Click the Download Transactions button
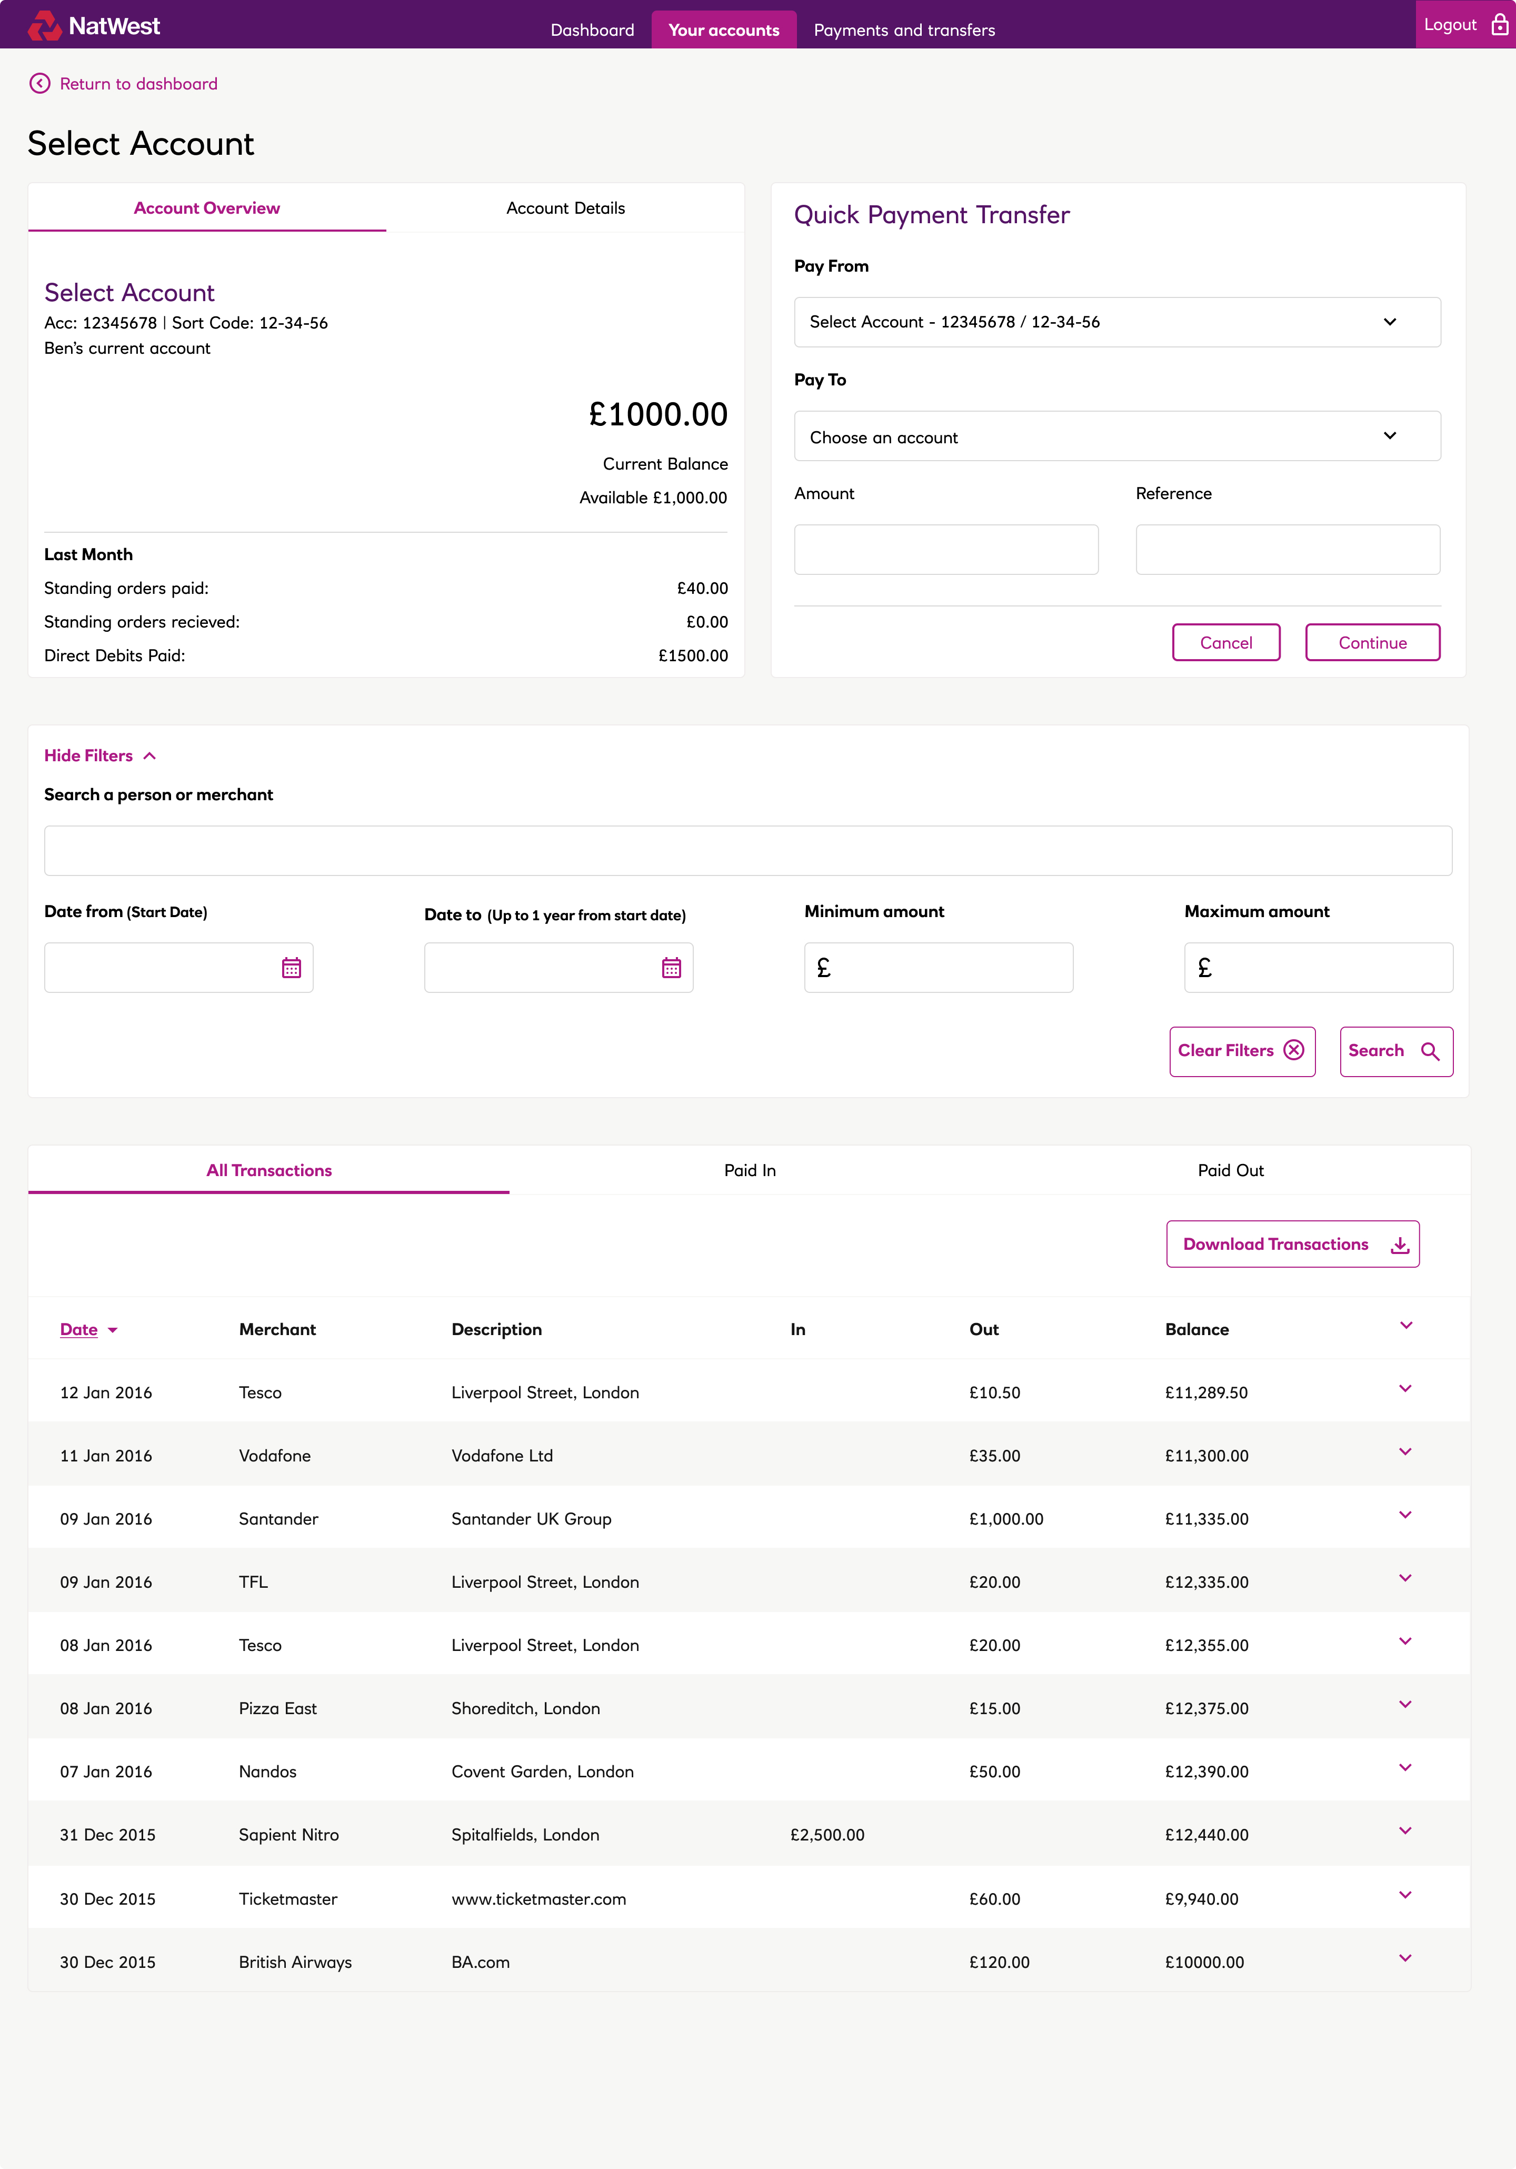1516x2169 pixels. tap(1292, 1244)
